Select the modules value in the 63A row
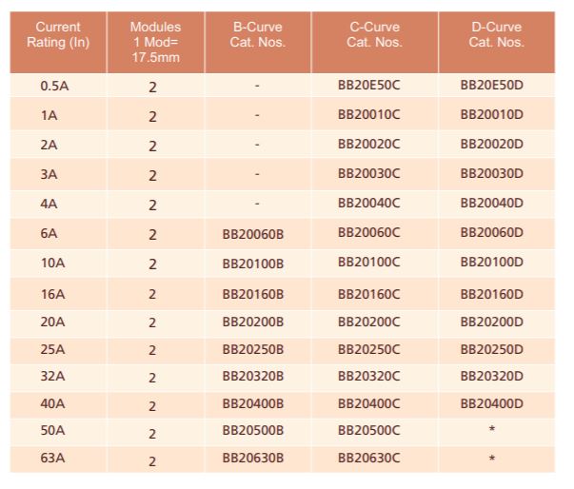The width and height of the screenshot is (574, 489). pyautogui.click(x=152, y=461)
